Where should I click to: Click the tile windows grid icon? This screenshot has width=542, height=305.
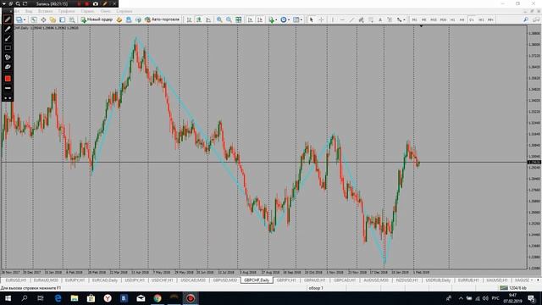click(239, 19)
